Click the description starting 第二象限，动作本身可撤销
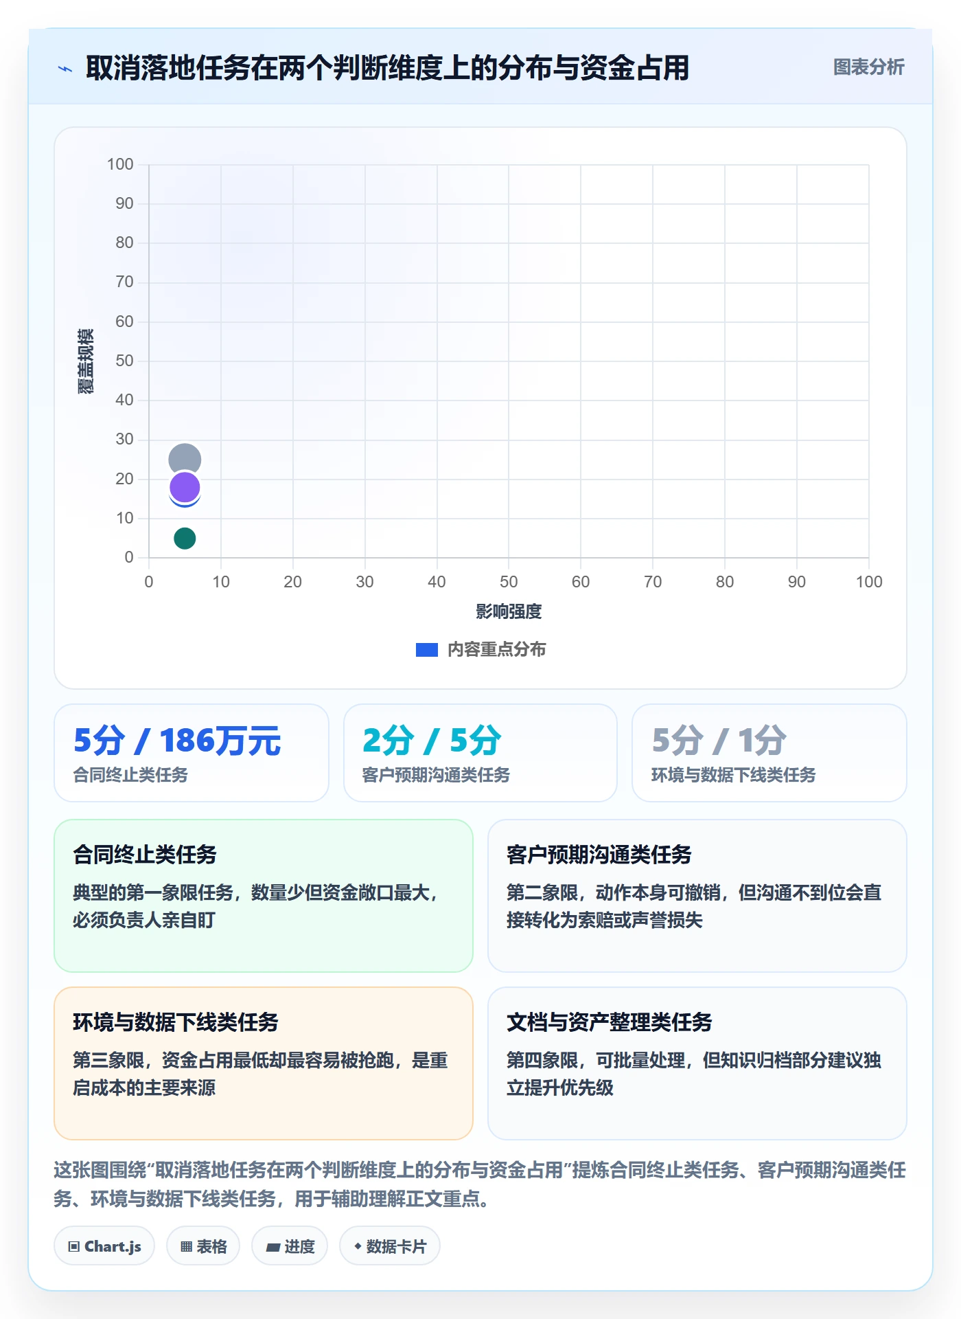Image resolution: width=961 pixels, height=1319 pixels. click(x=694, y=906)
